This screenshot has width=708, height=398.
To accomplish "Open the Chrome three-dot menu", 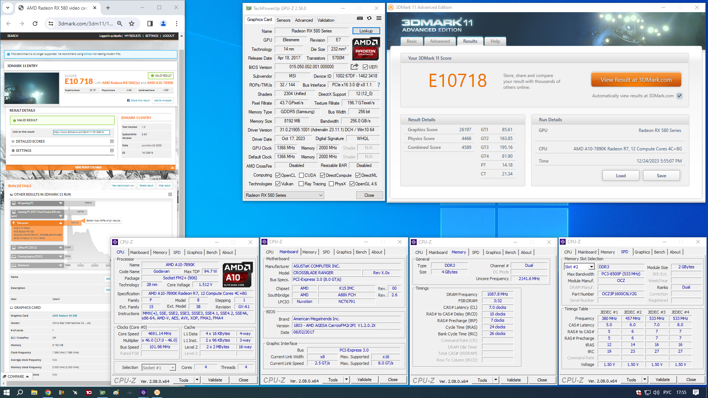I will click(x=177, y=24).
